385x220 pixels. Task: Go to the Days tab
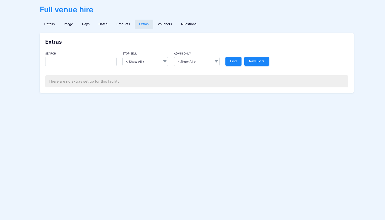pos(86,24)
